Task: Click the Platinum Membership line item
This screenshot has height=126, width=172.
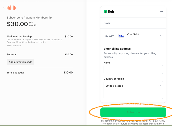Action: (19, 36)
